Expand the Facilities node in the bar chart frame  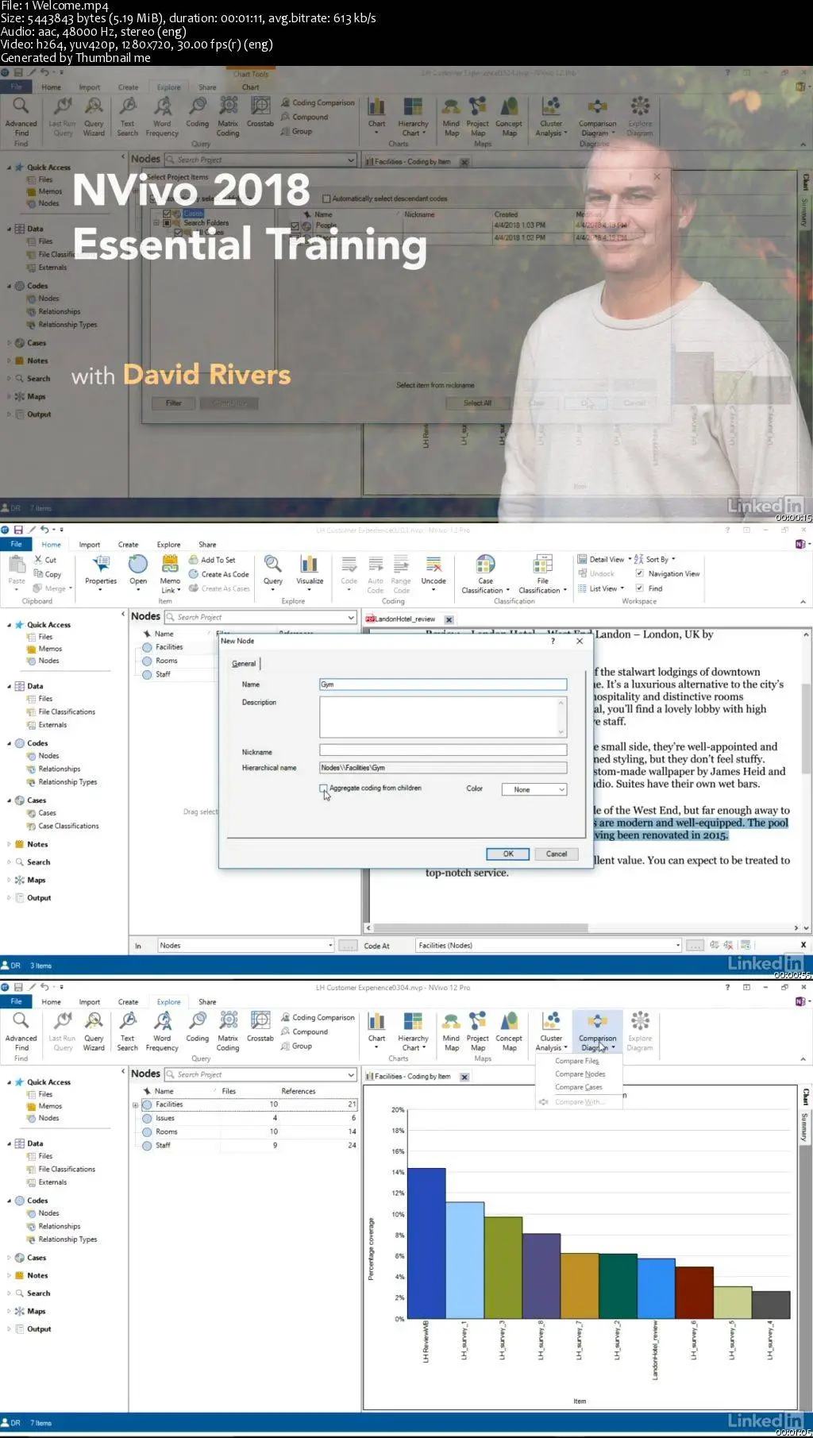click(x=135, y=1105)
